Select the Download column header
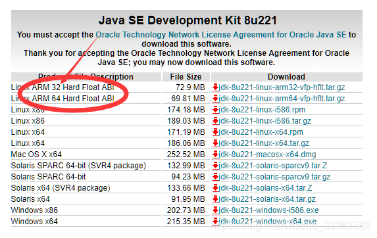Image resolution: width=377 pixels, height=238 pixels. pyautogui.click(x=287, y=77)
